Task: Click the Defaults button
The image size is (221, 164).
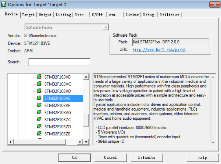Action: pyautogui.click(x=147, y=158)
